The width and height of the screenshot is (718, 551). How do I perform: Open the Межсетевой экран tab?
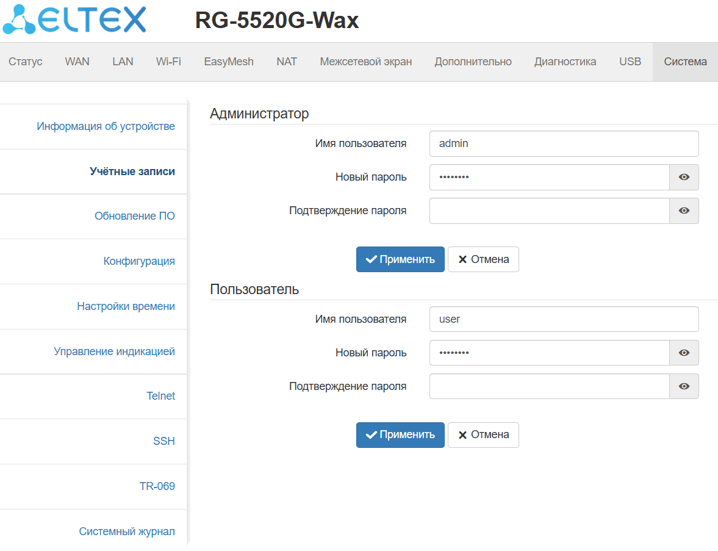coord(366,62)
